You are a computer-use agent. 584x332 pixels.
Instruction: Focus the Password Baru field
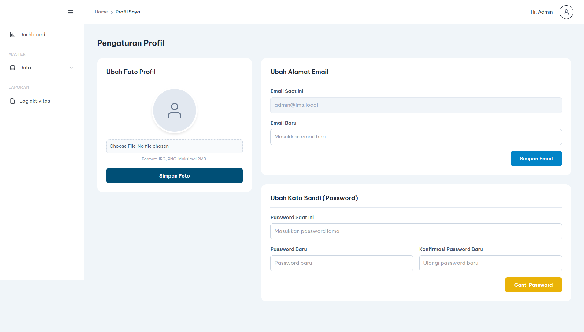(x=342, y=263)
